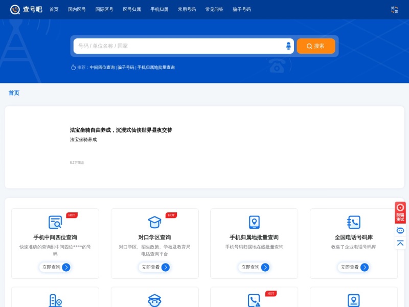Click 立即查看 under 全国电话号码库
This screenshot has width=409, height=307.
[x=354, y=267]
